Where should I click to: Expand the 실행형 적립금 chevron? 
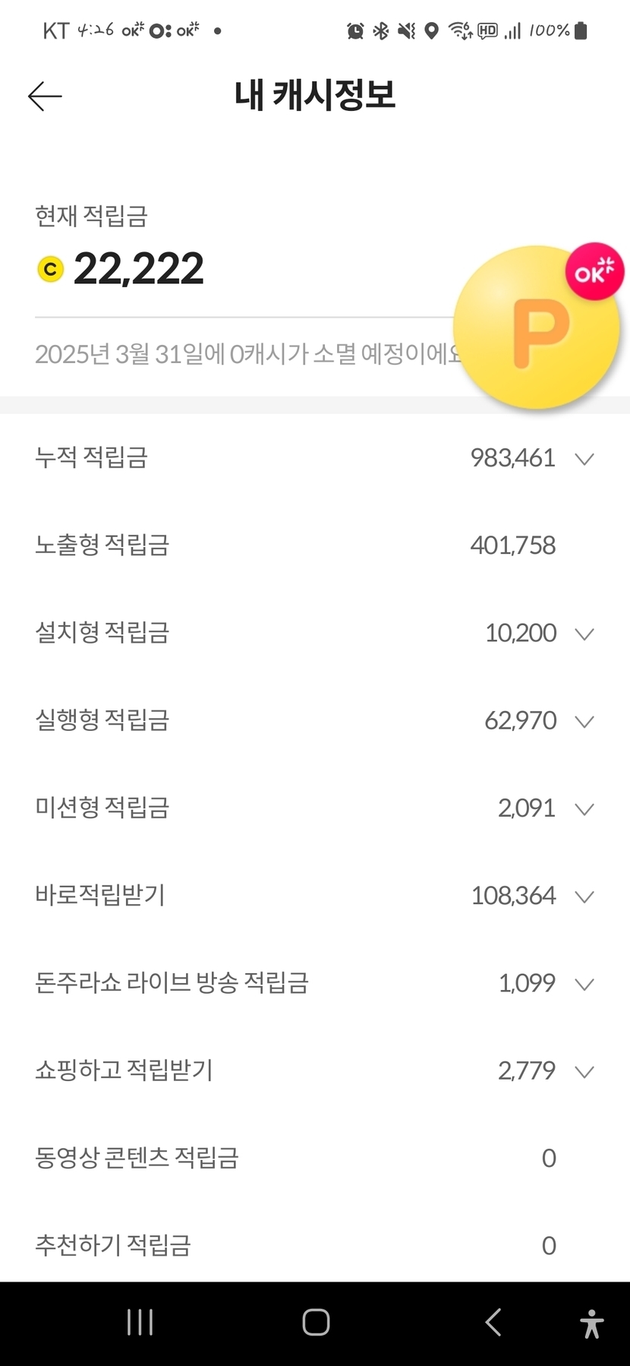point(584,721)
